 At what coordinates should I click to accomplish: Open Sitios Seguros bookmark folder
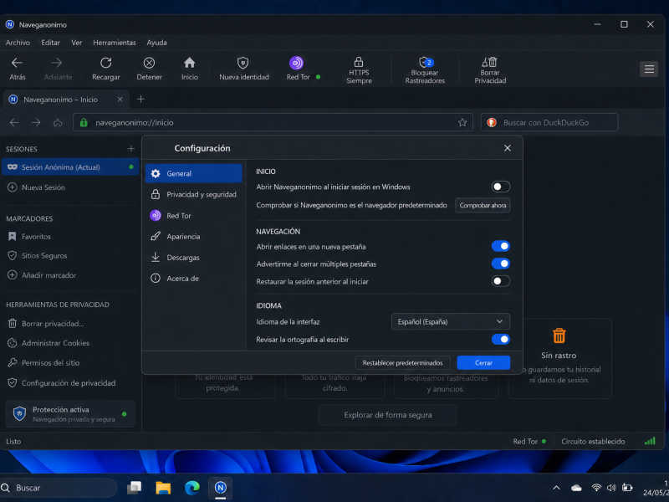pyautogui.click(x=70, y=256)
